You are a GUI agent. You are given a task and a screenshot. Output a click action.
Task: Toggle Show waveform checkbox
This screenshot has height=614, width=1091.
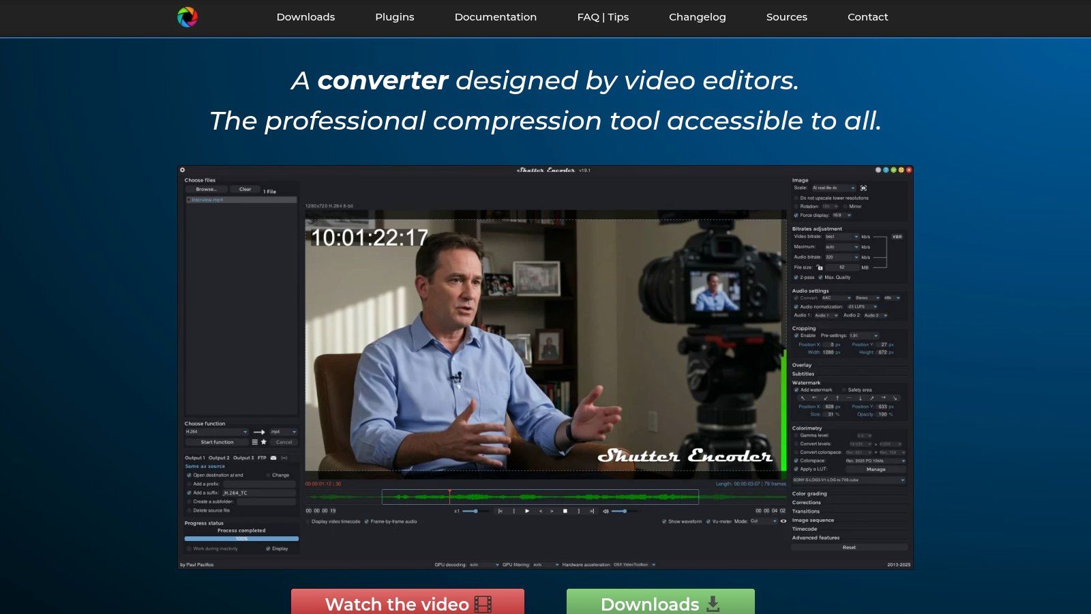664,521
